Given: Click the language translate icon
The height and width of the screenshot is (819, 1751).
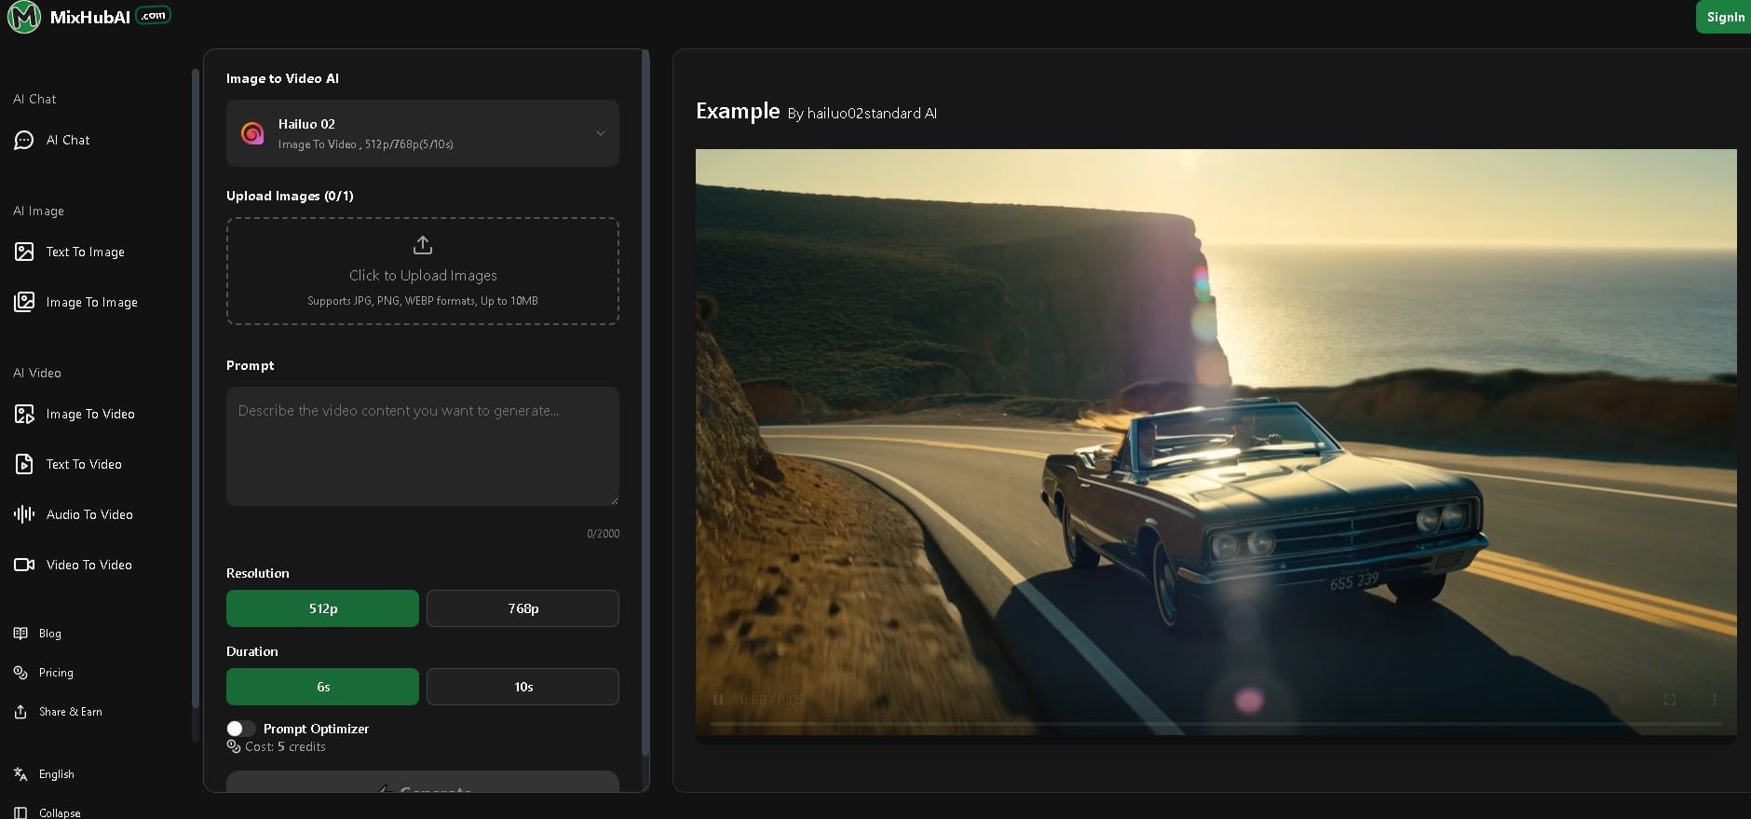Looking at the screenshot, I should tap(20, 774).
